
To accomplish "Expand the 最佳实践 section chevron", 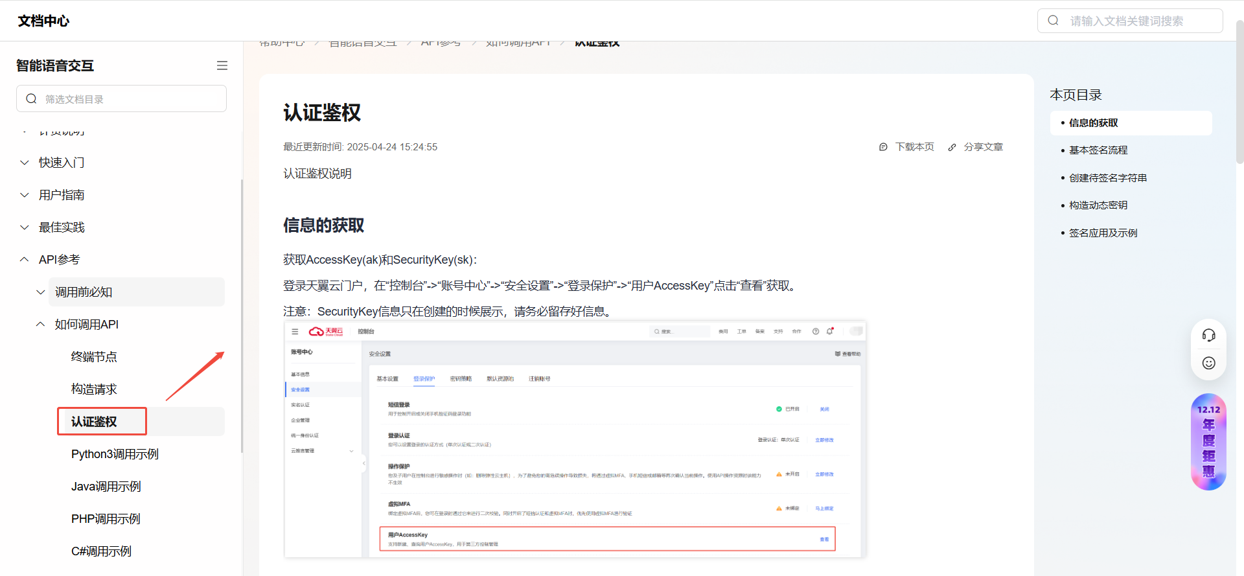I will point(25,227).
